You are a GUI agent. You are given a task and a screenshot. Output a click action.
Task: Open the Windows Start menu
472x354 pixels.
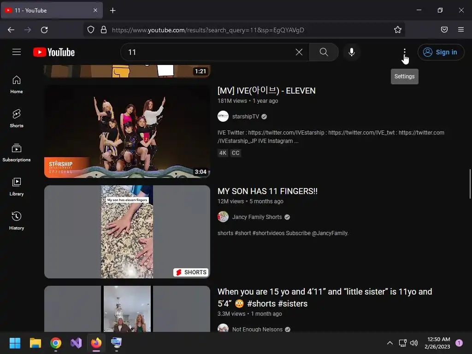click(x=15, y=343)
